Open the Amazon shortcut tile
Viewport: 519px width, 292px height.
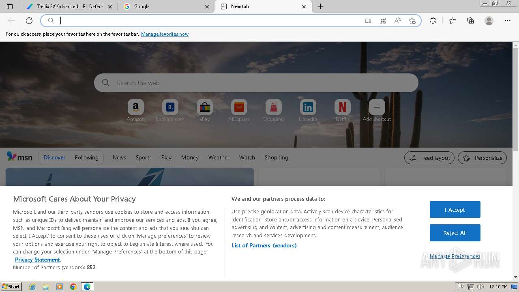(135, 107)
